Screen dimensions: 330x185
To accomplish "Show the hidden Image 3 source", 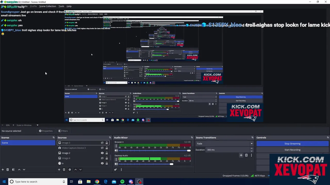I will click(x=102, y=143).
